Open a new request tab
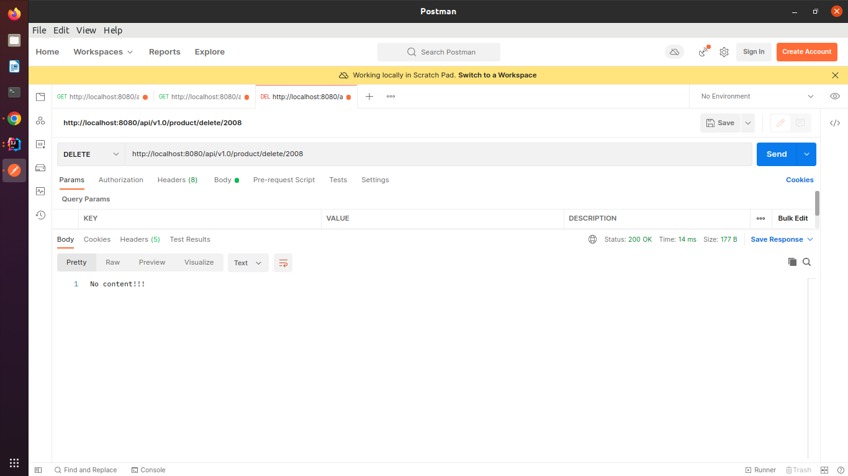The height and width of the screenshot is (476, 848). click(x=369, y=96)
